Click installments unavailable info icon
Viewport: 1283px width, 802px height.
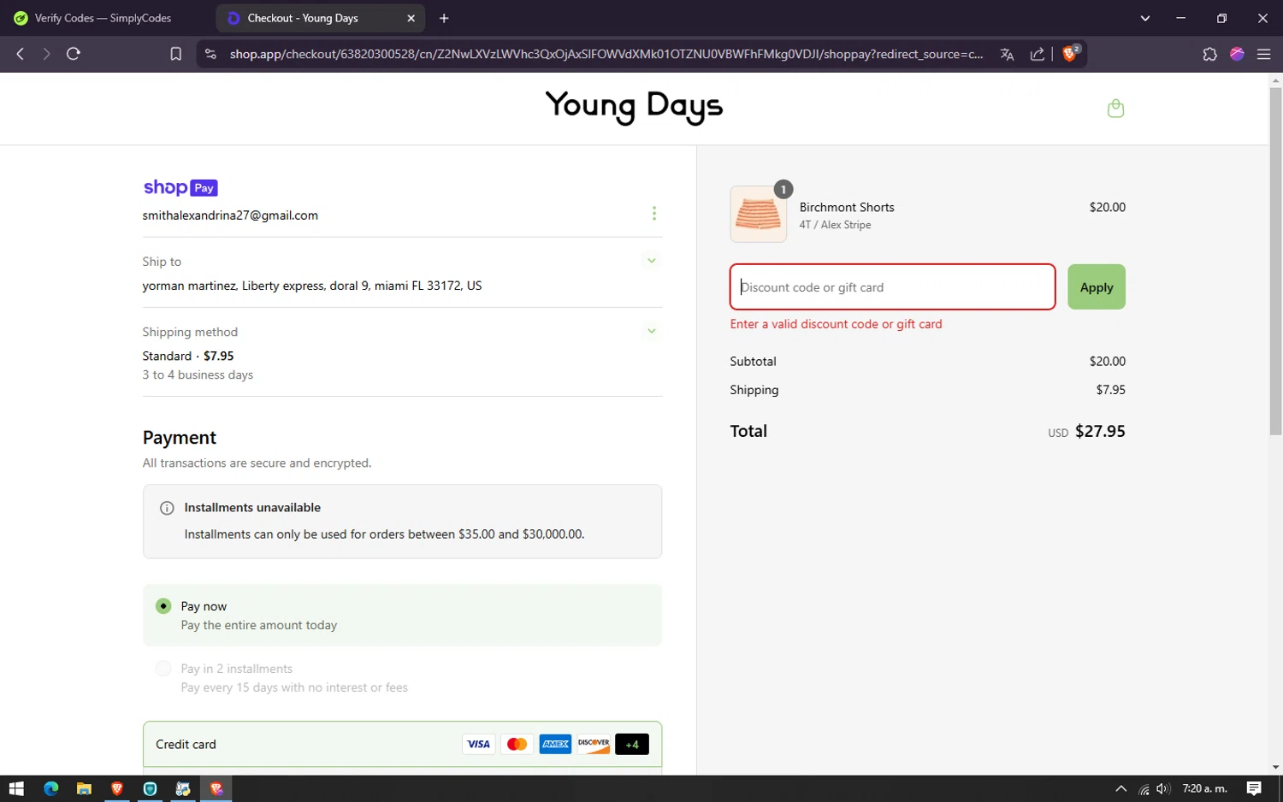167,508
